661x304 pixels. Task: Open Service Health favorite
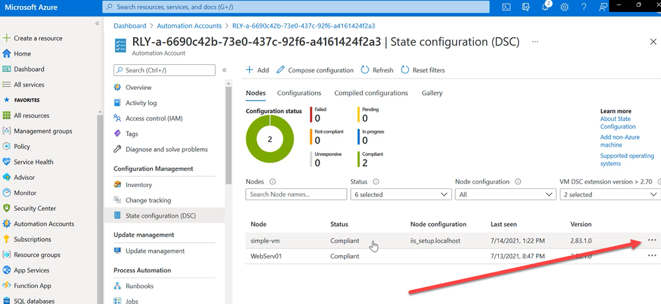pyautogui.click(x=33, y=162)
